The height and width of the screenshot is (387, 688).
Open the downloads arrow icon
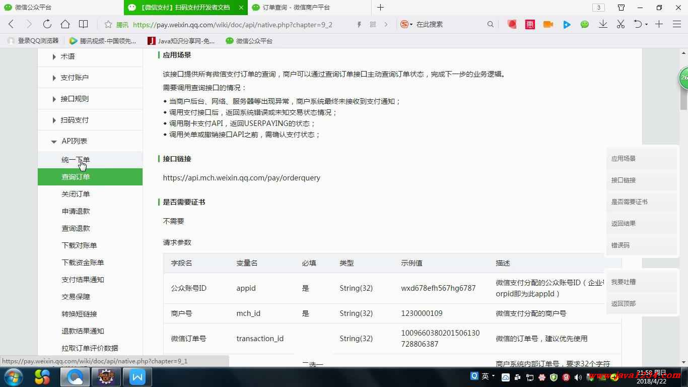coord(603,24)
